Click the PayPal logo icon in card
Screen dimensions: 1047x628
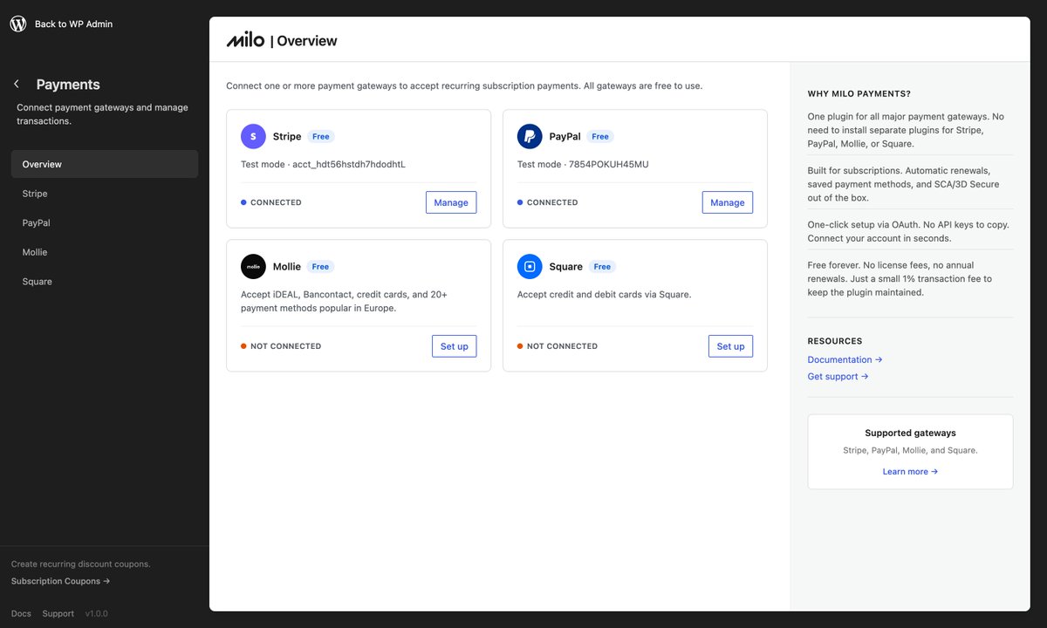pos(530,136)
